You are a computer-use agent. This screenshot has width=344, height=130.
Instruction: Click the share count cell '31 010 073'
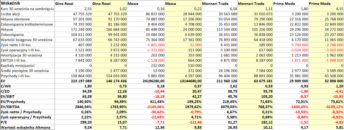(x=255, y=14)
